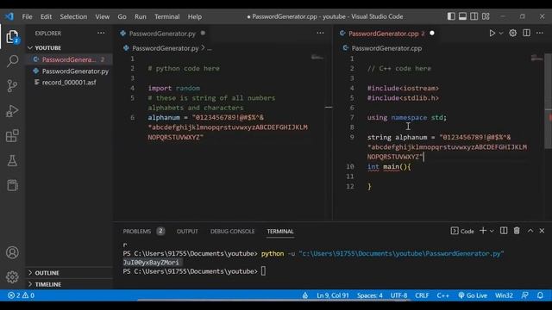
Task: Toggle secondary side bar layout button
Action: pyautogui.click(x=474, y=16)
